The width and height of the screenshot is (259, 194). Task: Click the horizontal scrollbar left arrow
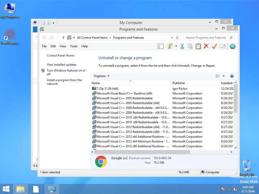92,152
